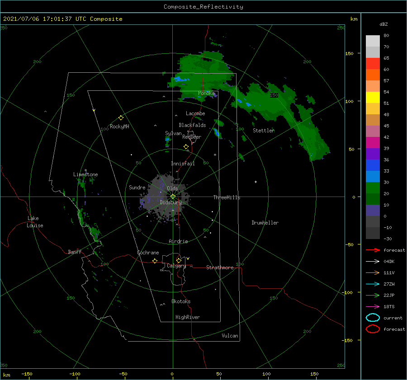Click the white cross marker above Drumheller
407x380 pixels.
click(x=256, y=182)
